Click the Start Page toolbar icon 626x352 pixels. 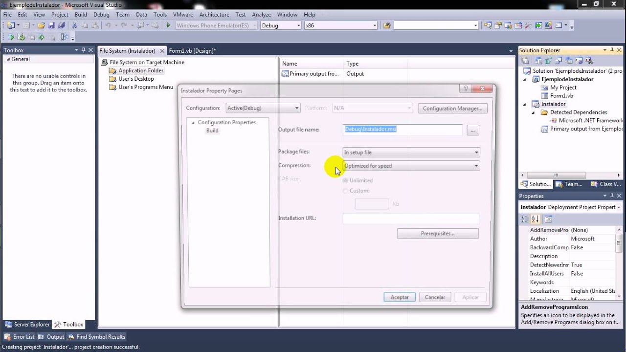point(538,25)
